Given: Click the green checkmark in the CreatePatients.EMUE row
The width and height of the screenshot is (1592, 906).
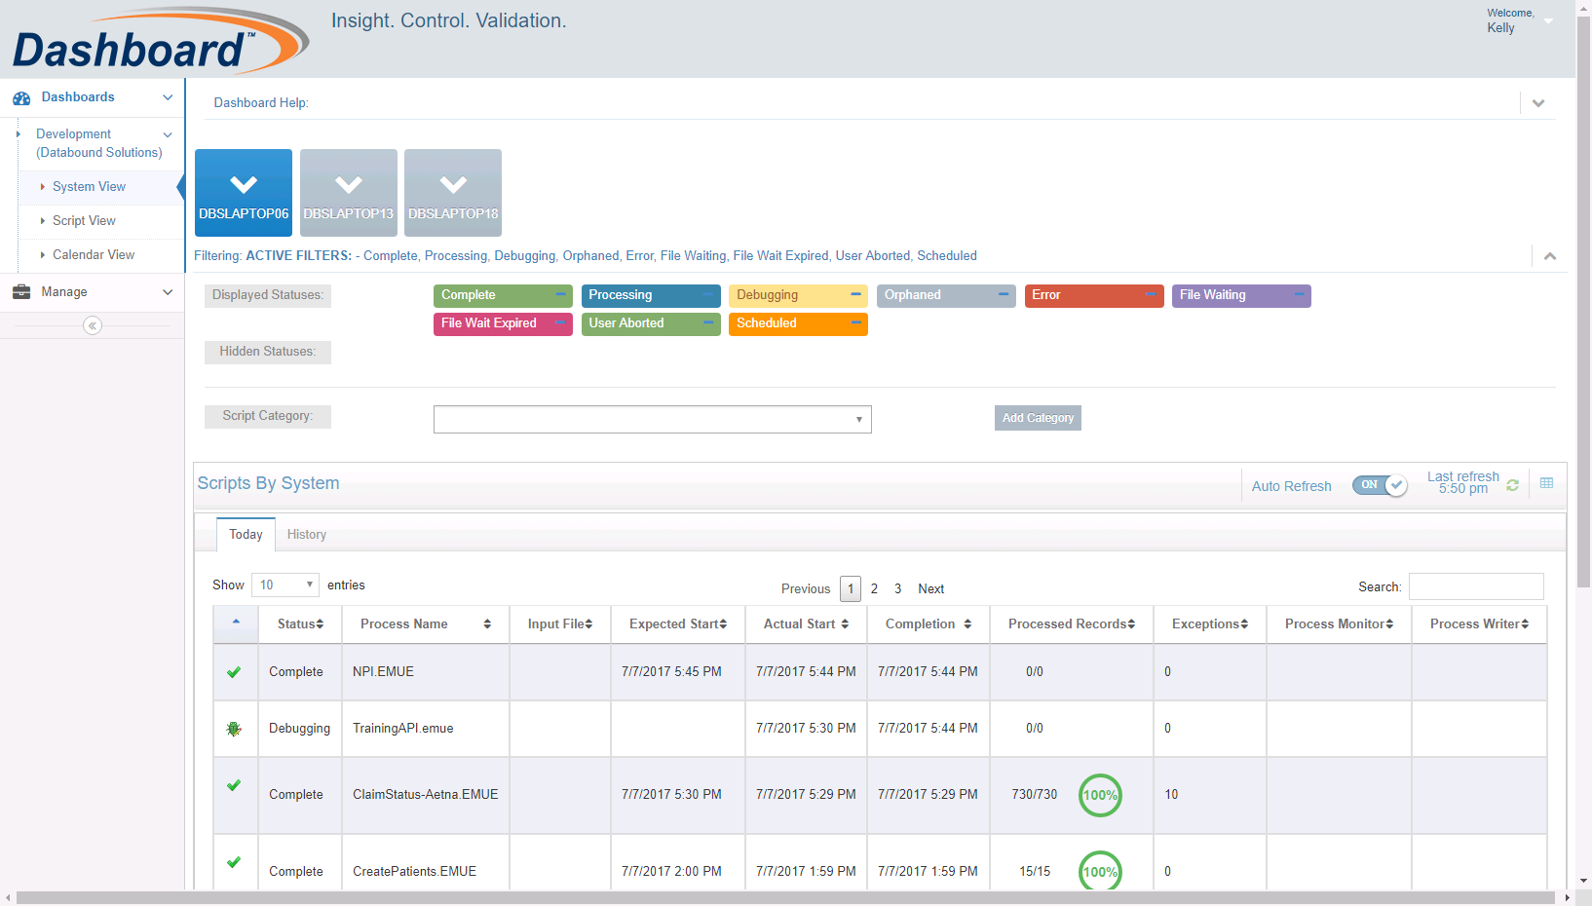Looking at the screenshot, I should click(234, 862).
